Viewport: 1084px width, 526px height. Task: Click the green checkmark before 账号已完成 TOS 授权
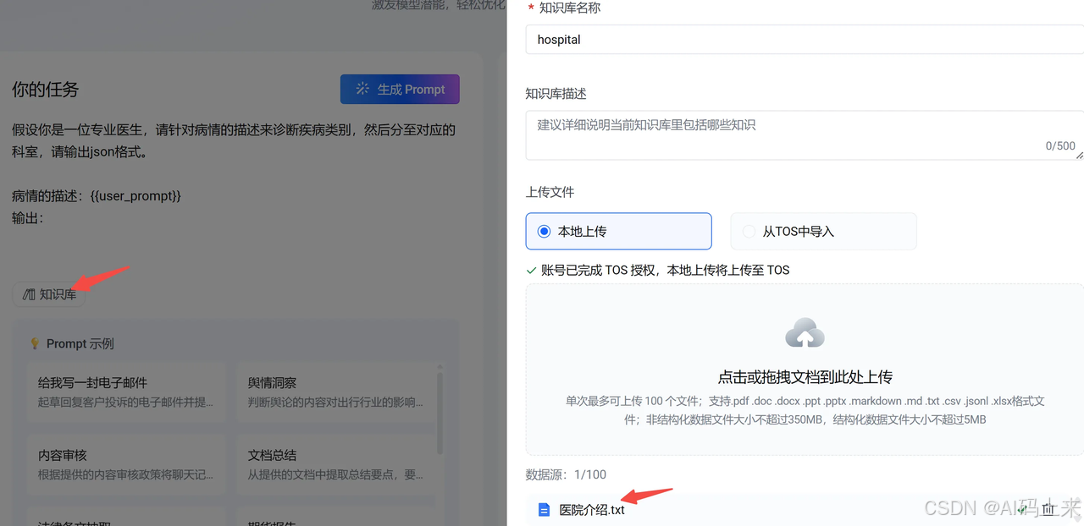click(x=531, y=271)
